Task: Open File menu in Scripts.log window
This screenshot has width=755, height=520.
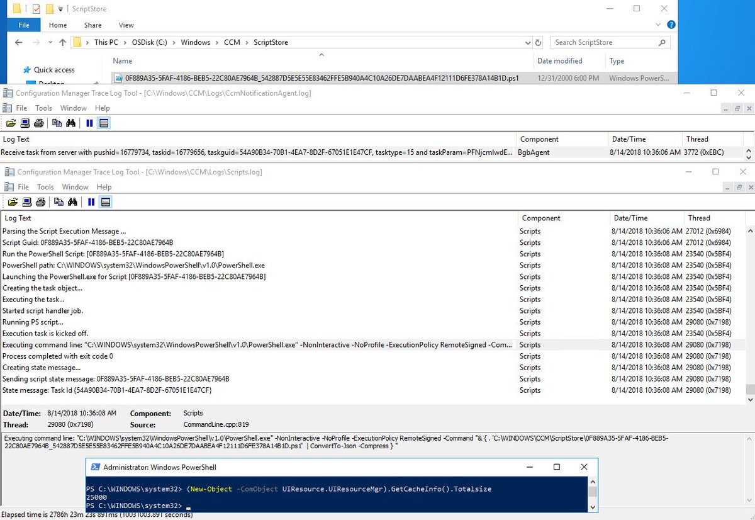Action: 23,187
